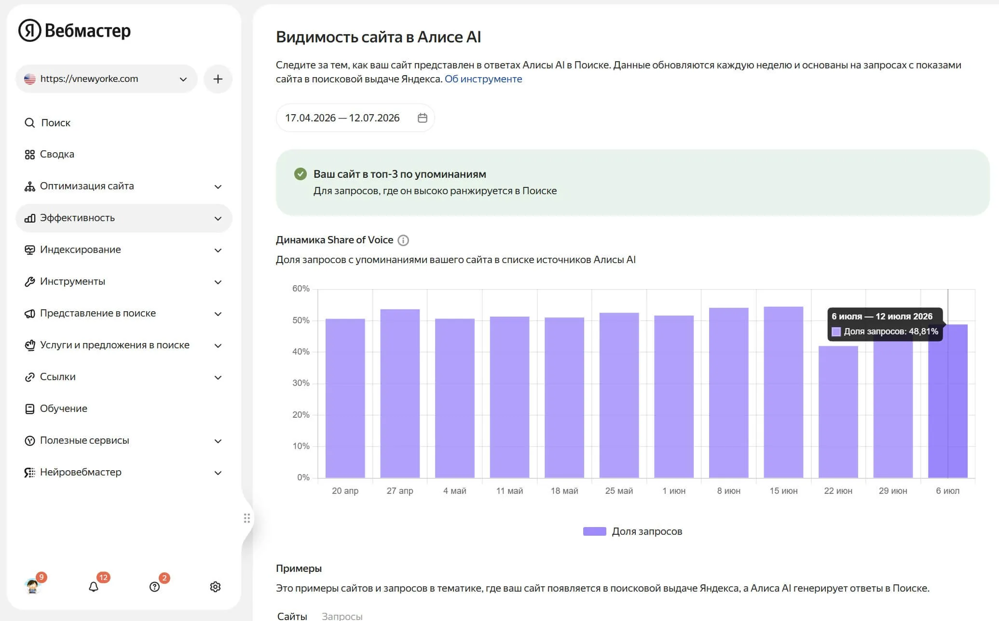Click the 15 июн bar in chart
Image resolution: width=999 pixels, height=621 pixels.
783,392
